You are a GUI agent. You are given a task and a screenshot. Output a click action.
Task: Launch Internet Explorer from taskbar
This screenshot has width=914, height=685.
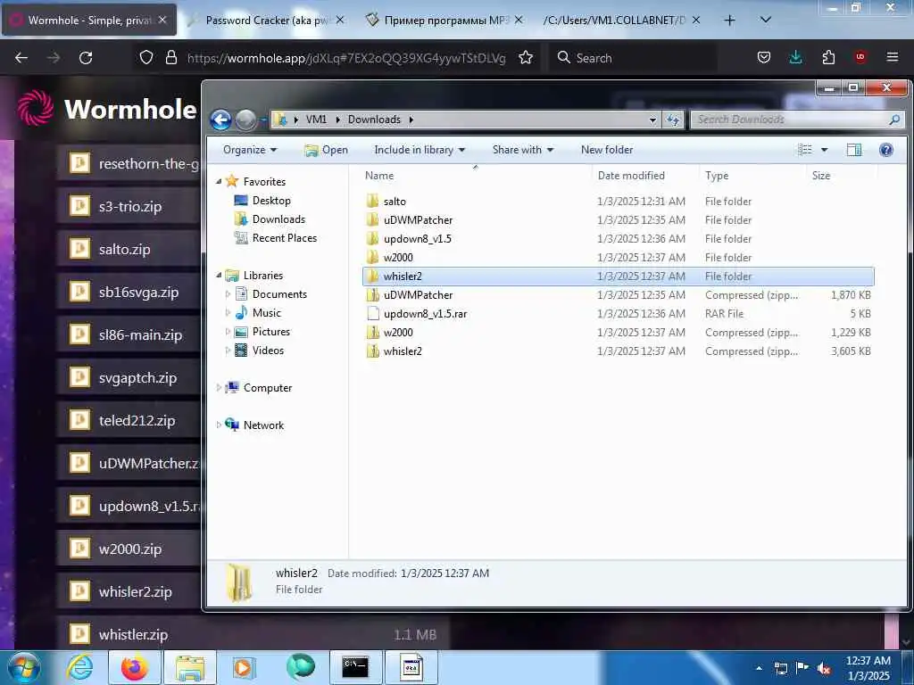(x=79, y=667)
